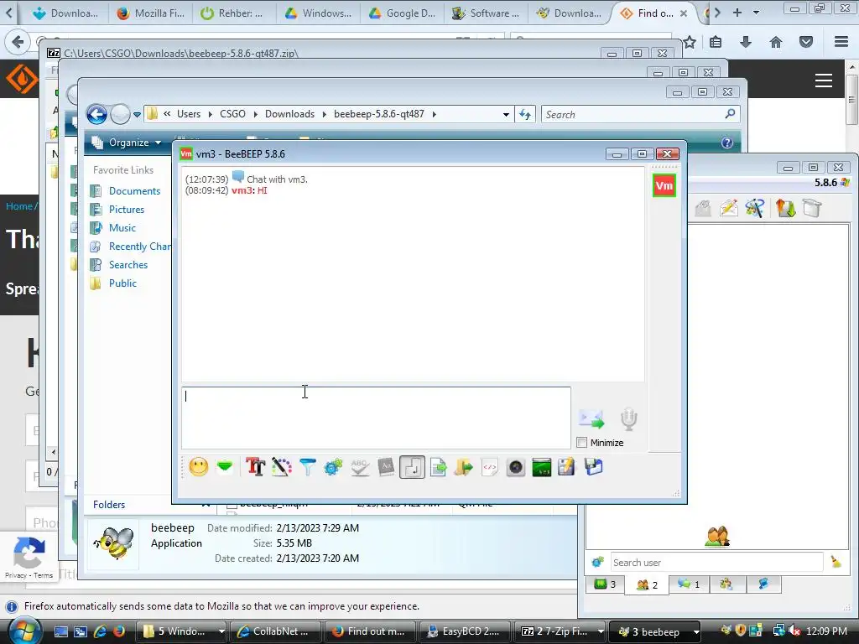Open the blue network tab in BeeBEEP
Viewport: 859px width, 644px height.
click(763, 584)
